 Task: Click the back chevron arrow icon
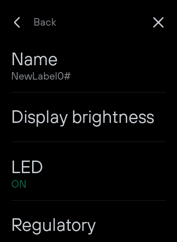tap(17, 22)
